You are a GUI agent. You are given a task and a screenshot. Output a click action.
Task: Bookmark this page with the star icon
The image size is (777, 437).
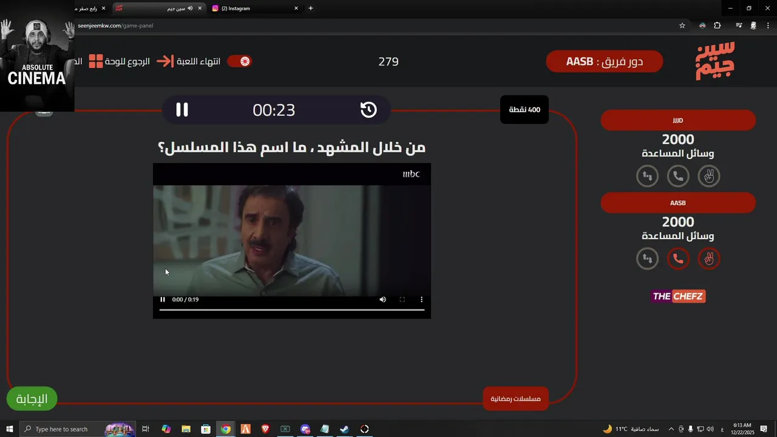[x=682, y=25]
